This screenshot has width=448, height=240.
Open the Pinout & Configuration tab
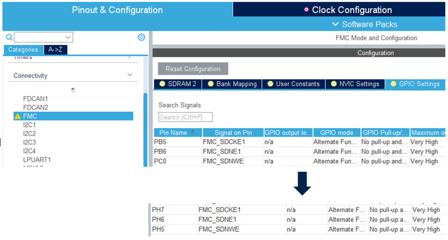(117, 10)
